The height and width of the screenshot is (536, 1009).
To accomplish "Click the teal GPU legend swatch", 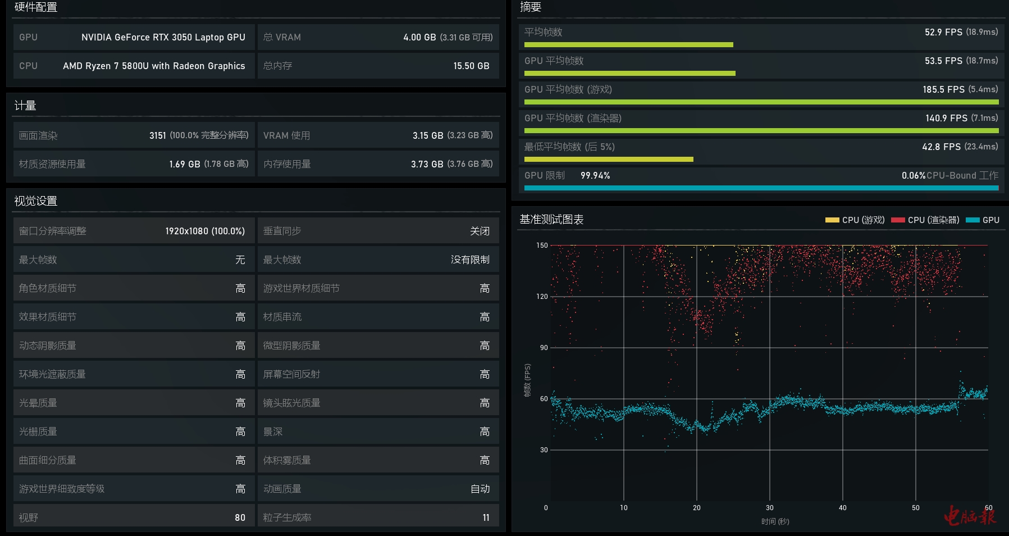I will pos(973,220).
